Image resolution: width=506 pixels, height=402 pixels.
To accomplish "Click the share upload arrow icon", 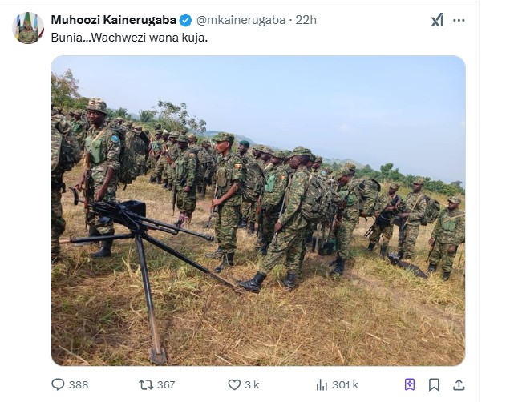I will tap(459, 384).
